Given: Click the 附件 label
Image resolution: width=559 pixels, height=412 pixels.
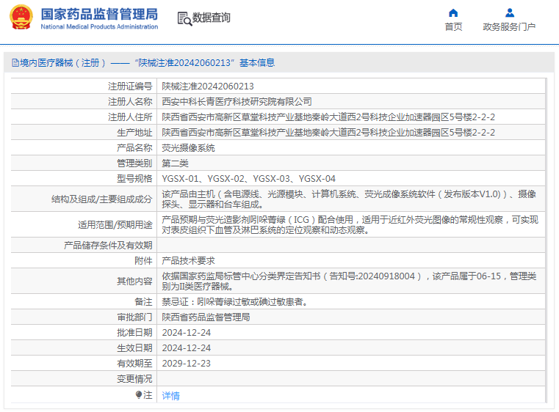Looking at the screenshot, I should (143, 261).
